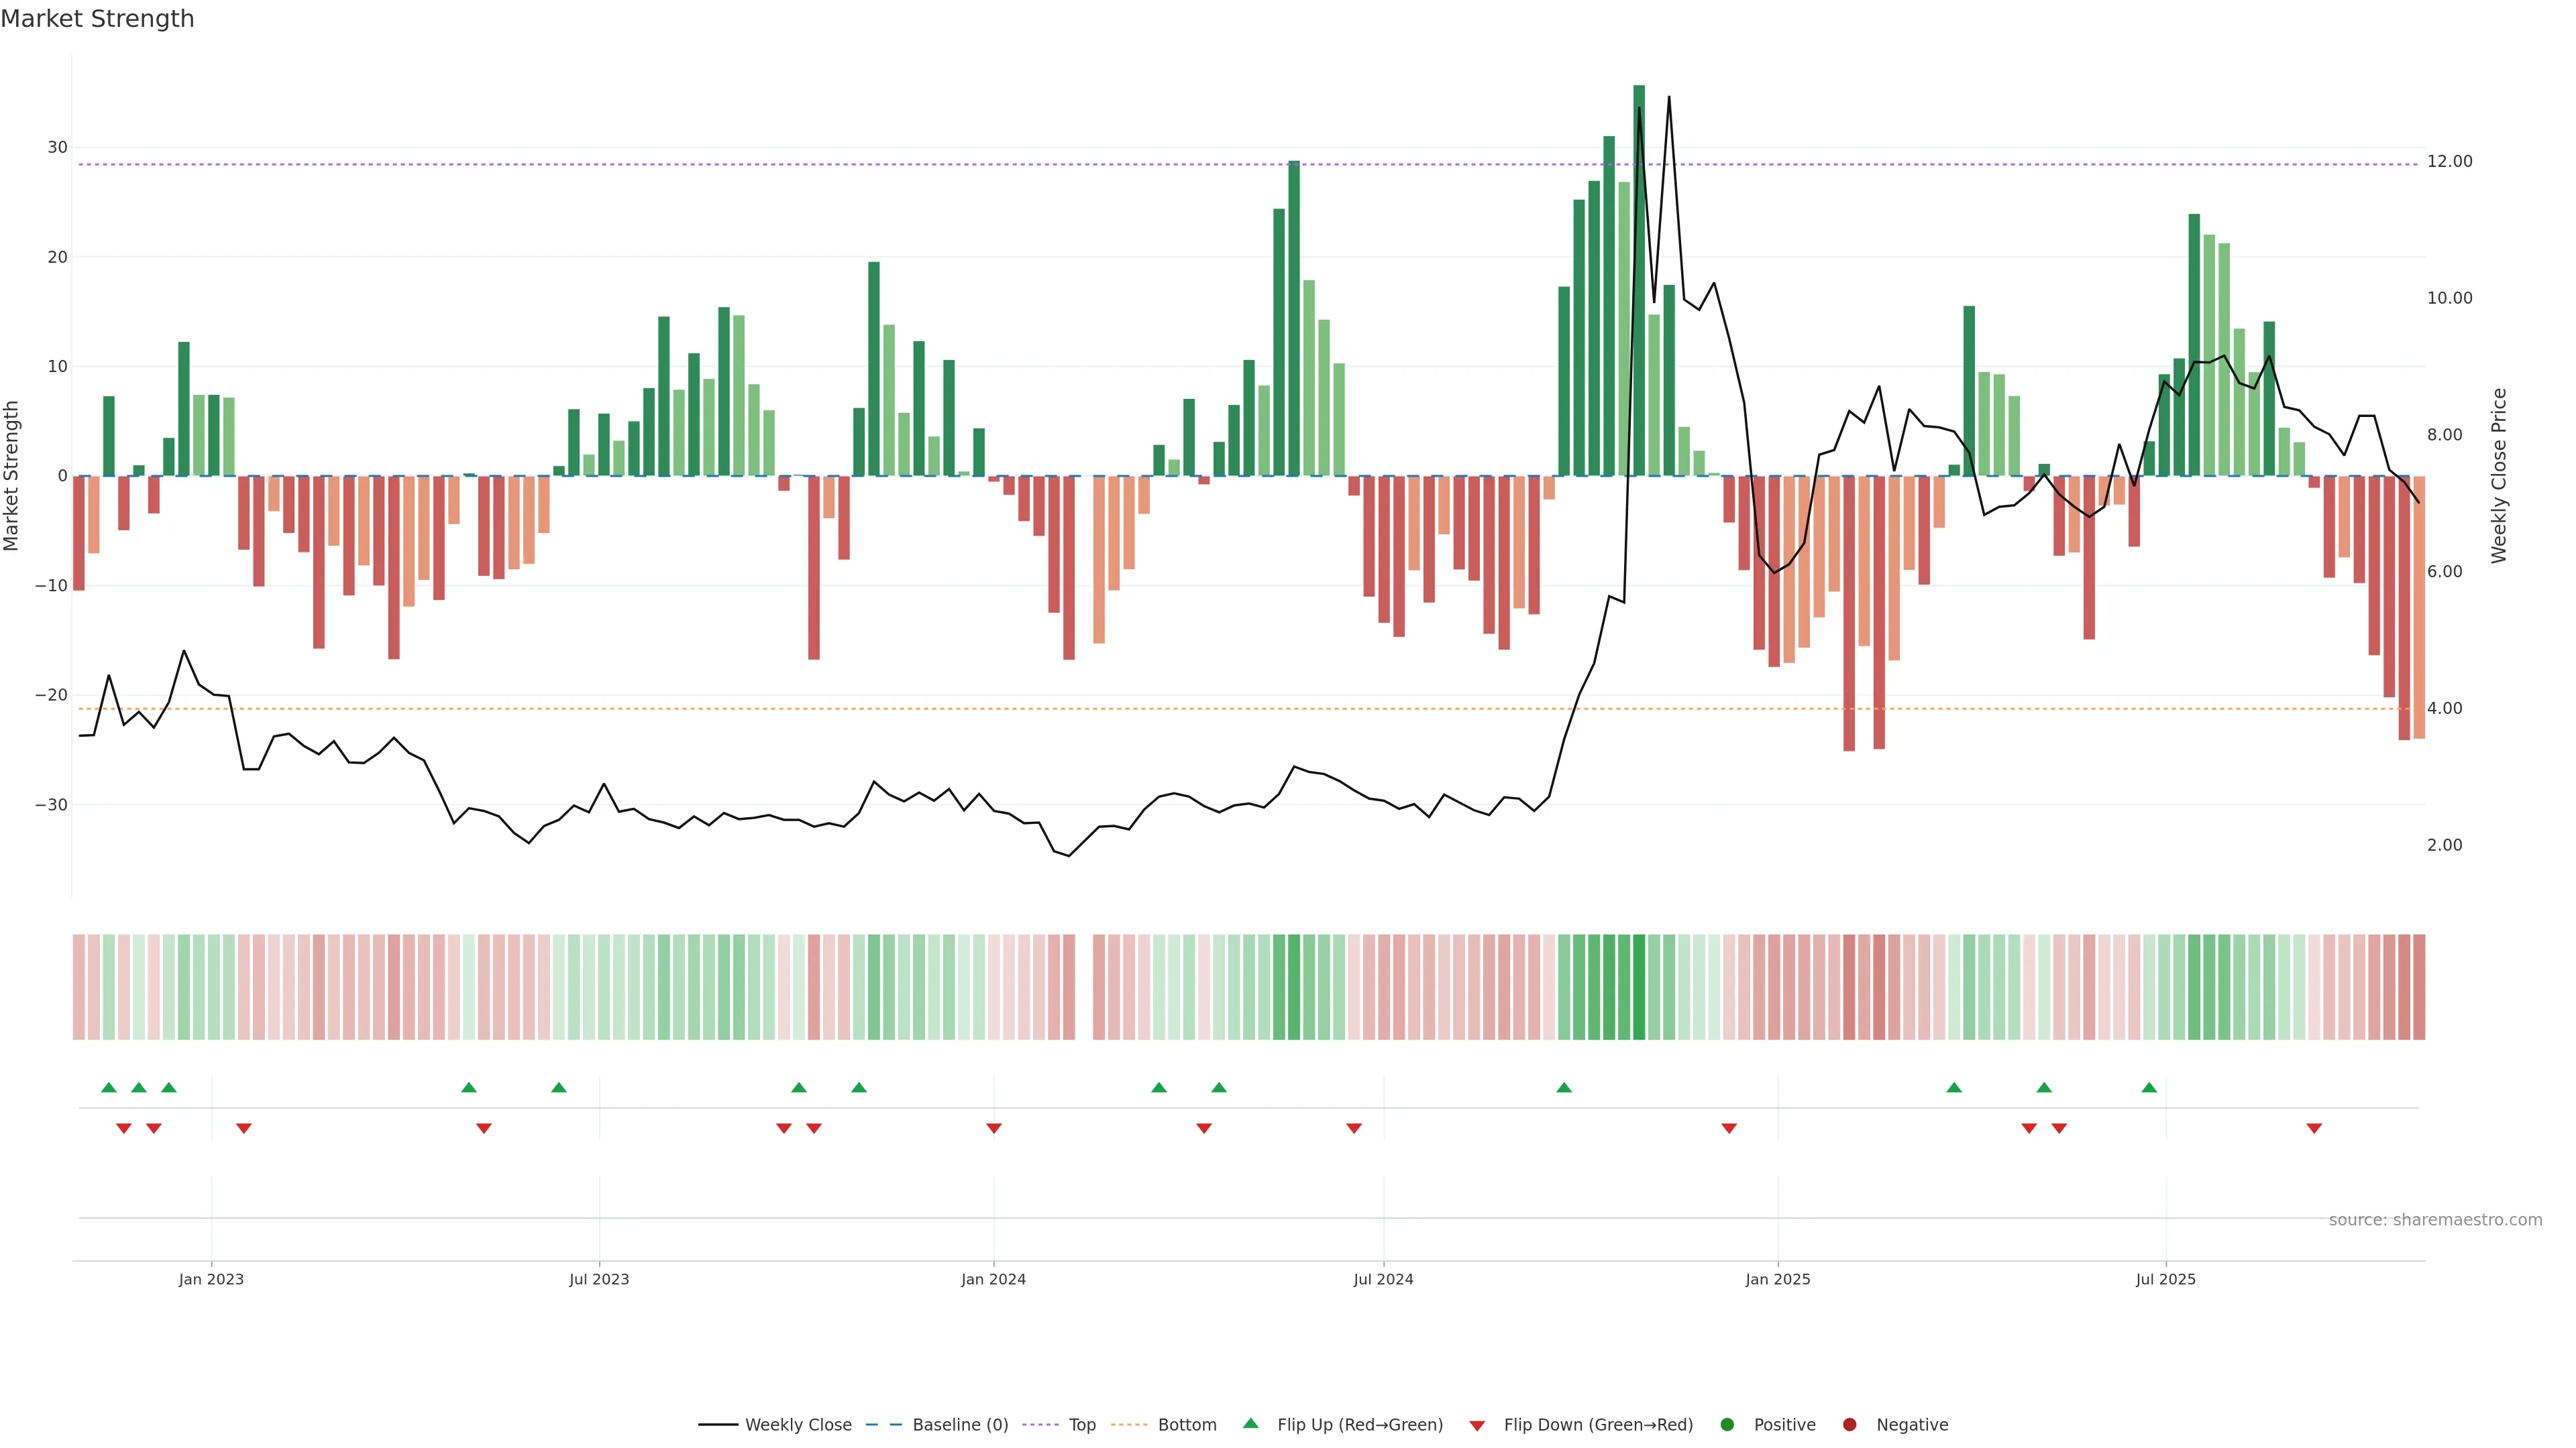Click the red Flip Down triangle legend icon
This screenshot has width=2576, height=1448.
1477,1426
